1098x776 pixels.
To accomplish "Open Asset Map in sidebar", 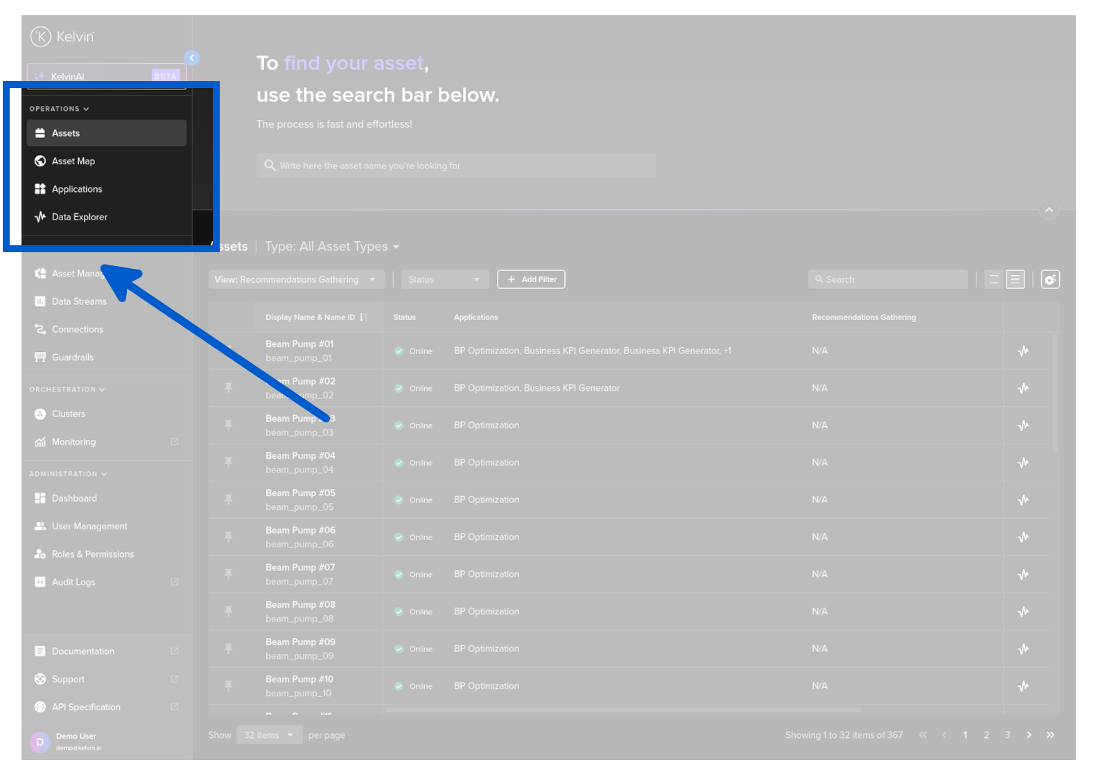I will pos(73,161).
